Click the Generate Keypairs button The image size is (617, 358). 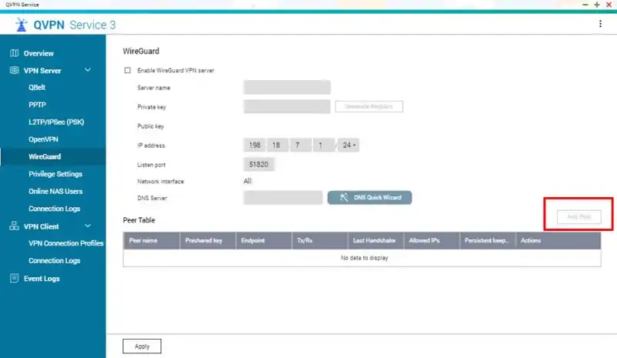pos(369,106)
